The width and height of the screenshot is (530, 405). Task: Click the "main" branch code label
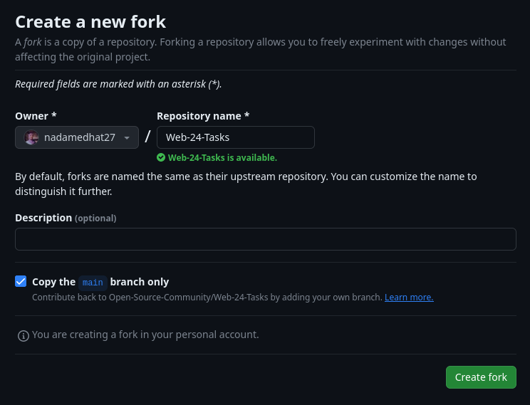tap(93, 283)
